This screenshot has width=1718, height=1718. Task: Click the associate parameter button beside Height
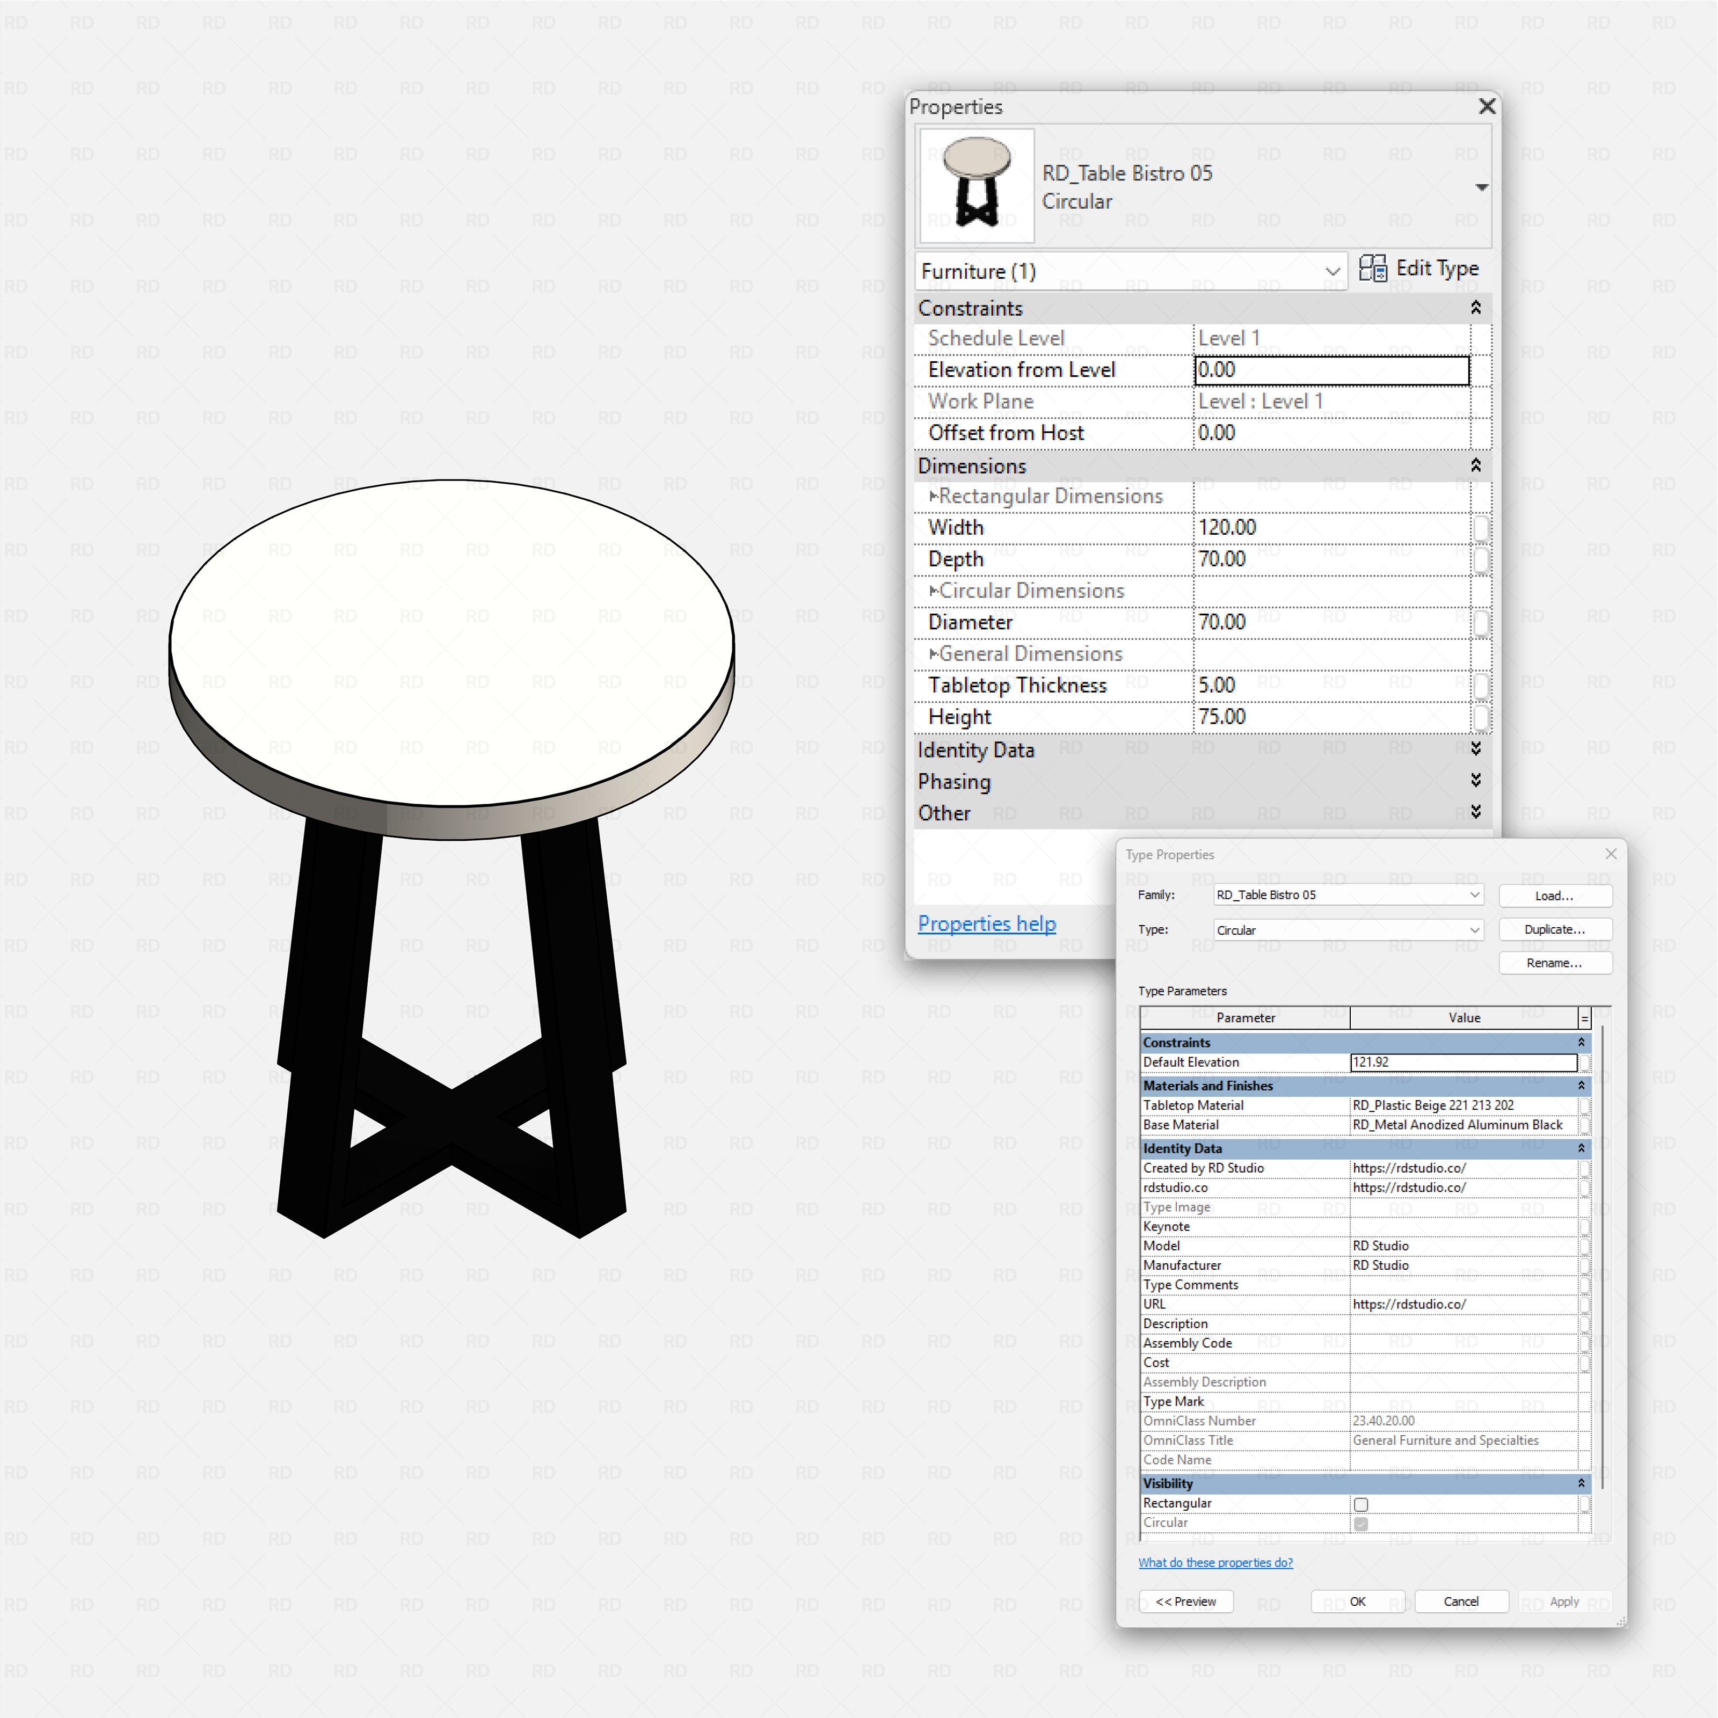(x=1481, y=718)
